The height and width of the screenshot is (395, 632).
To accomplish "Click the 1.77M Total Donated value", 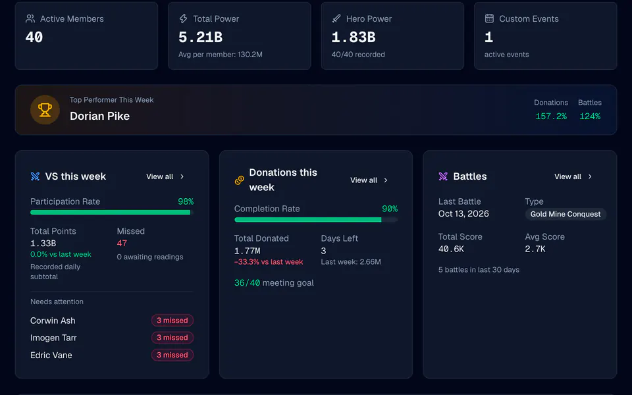I will [247, 251].
